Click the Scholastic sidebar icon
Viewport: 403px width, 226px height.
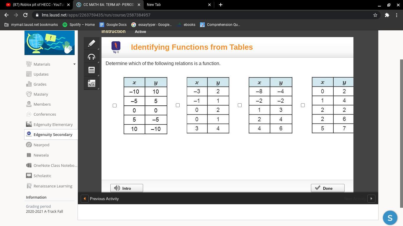click(x=29, y=176)
